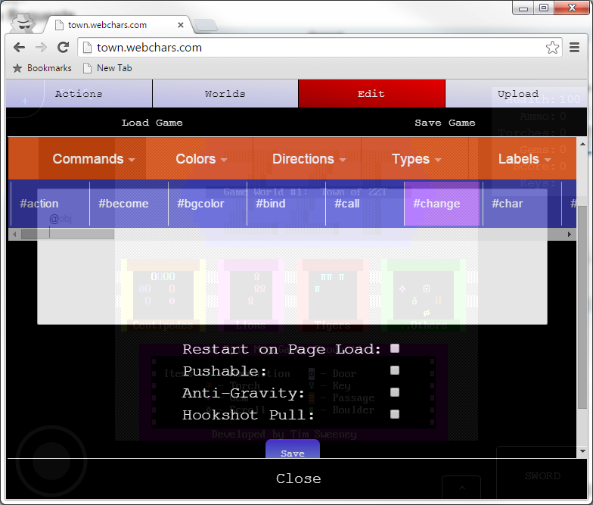Toggle the Pushable checkbox
Viewport: 593px width, 505px height.
point(395,370)
